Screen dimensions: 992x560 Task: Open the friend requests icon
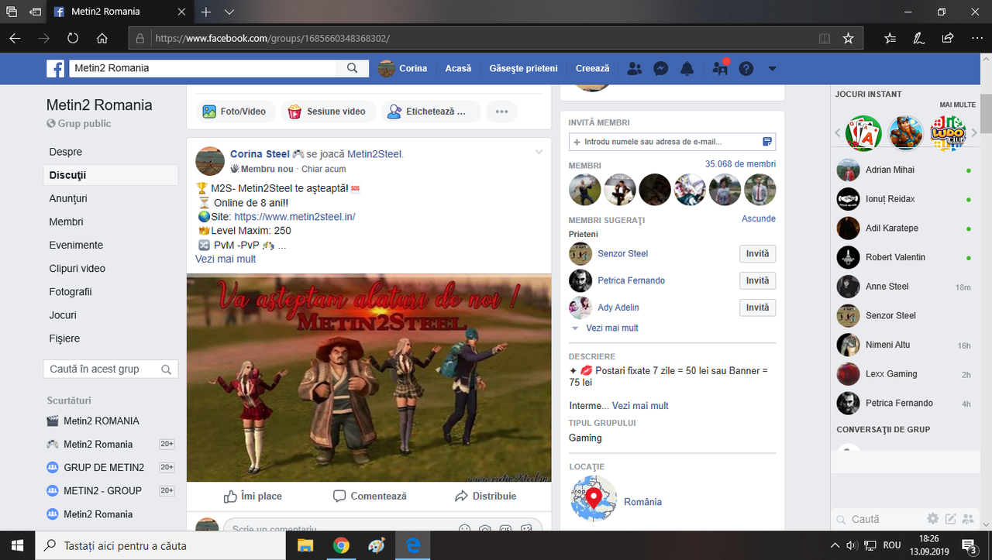click(634, 68)
